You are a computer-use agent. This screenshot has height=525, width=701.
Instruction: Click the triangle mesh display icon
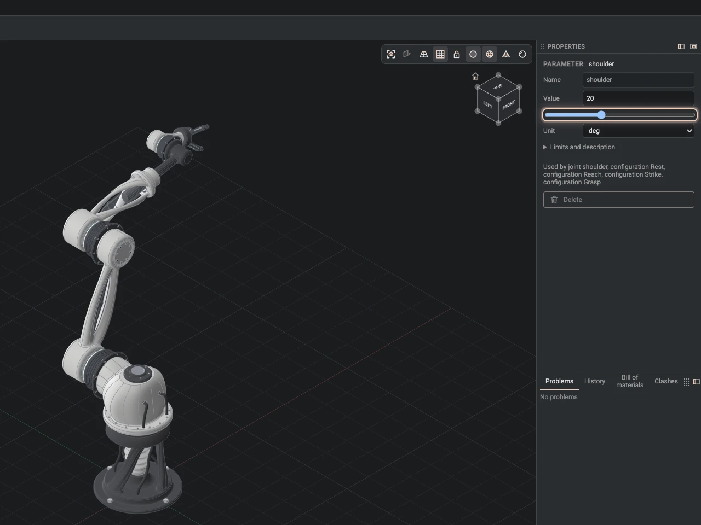(506, 54)
